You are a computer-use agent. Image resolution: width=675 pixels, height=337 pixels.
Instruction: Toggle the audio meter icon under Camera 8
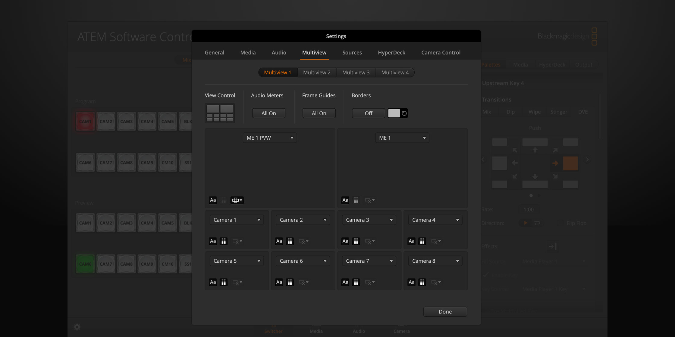tap(422, 282)
